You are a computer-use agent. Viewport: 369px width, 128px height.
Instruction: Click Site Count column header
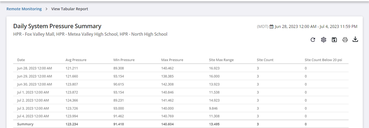click(265, 60)
